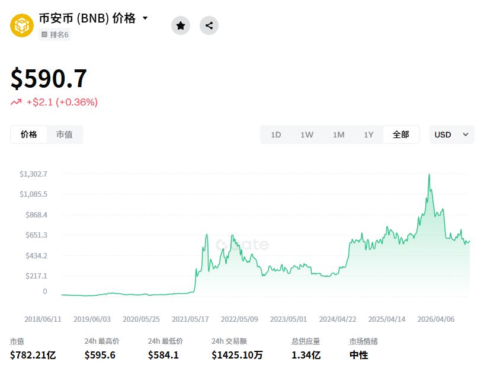Click the $1,302.7 y-axis label
The image size is (484, 368).
(33, 174)
